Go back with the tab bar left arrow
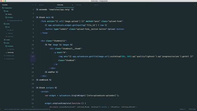Image resolution: width=197 pixels, height=111 pixels. click(33, 5)
